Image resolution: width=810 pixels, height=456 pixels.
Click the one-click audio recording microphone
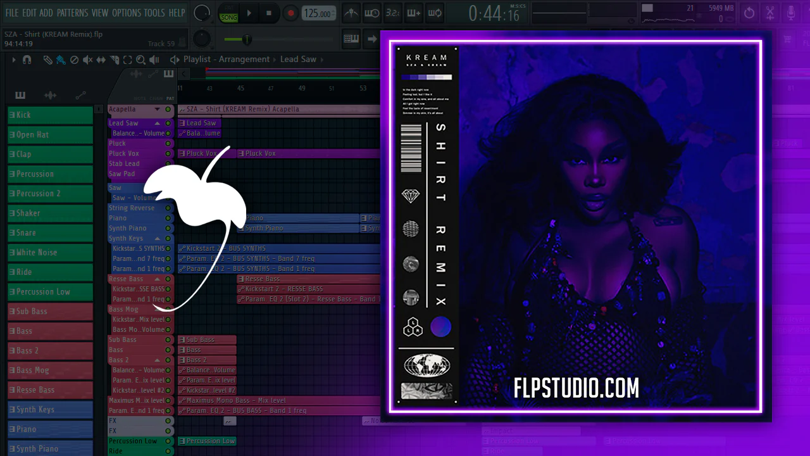[x=791, y=13]
